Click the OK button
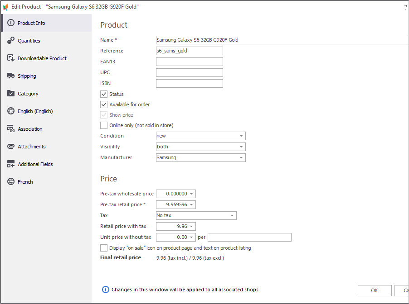Image resolution: width=409 pixels, height=304 pixels. [x=375, y=290]
